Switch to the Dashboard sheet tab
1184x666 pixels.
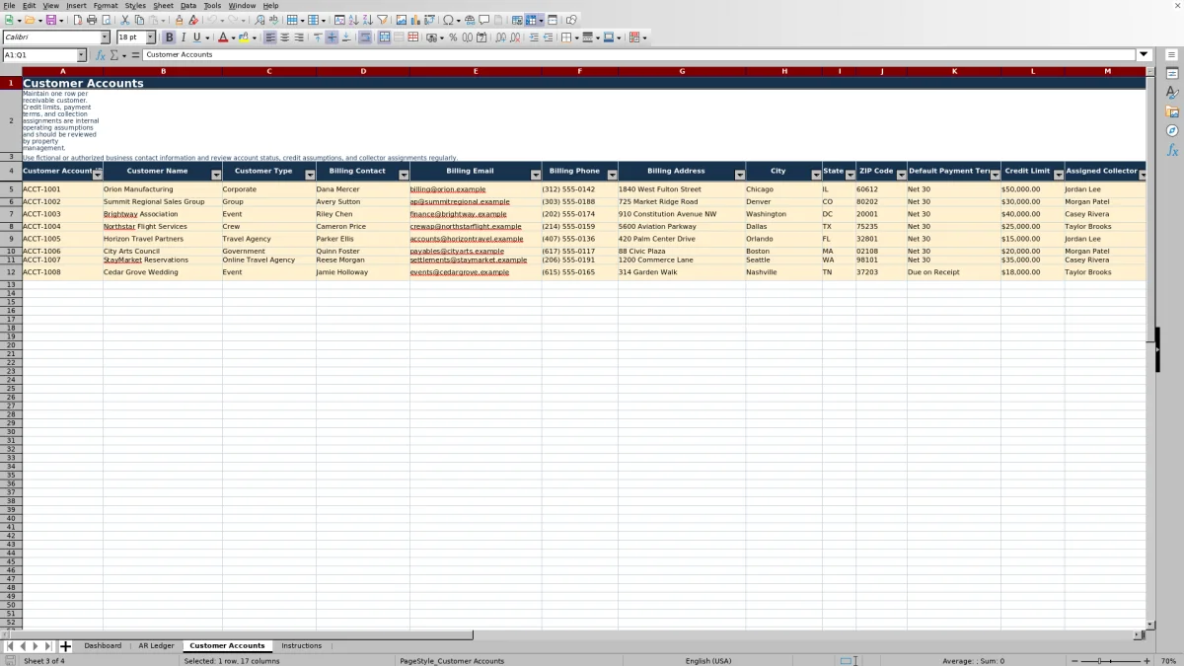[103, 646]
